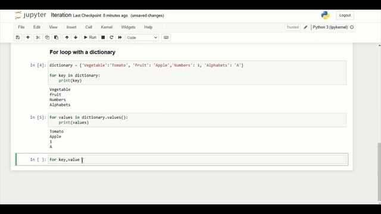
Task: Select the In [4] cell prompt
Action: tap(38, 65)
